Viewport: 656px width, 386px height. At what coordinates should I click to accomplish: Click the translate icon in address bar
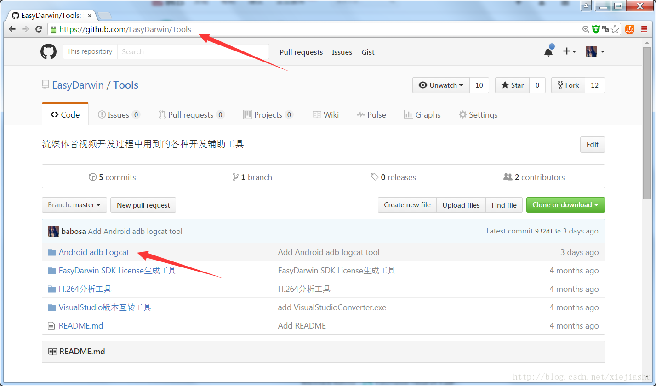(605, 29)
